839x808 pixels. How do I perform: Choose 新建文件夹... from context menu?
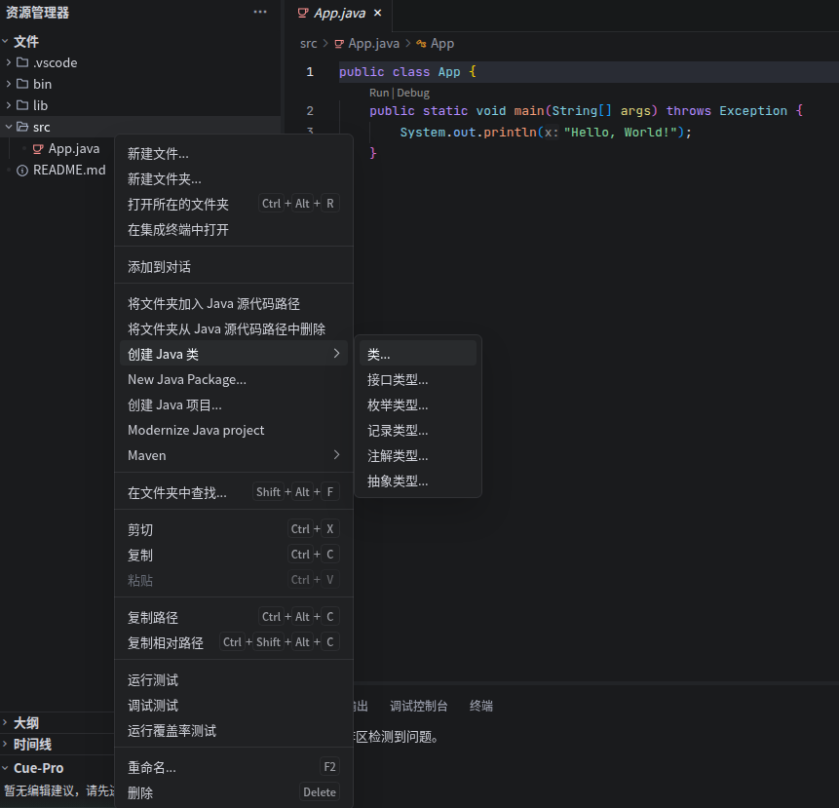tap(234, 179)
